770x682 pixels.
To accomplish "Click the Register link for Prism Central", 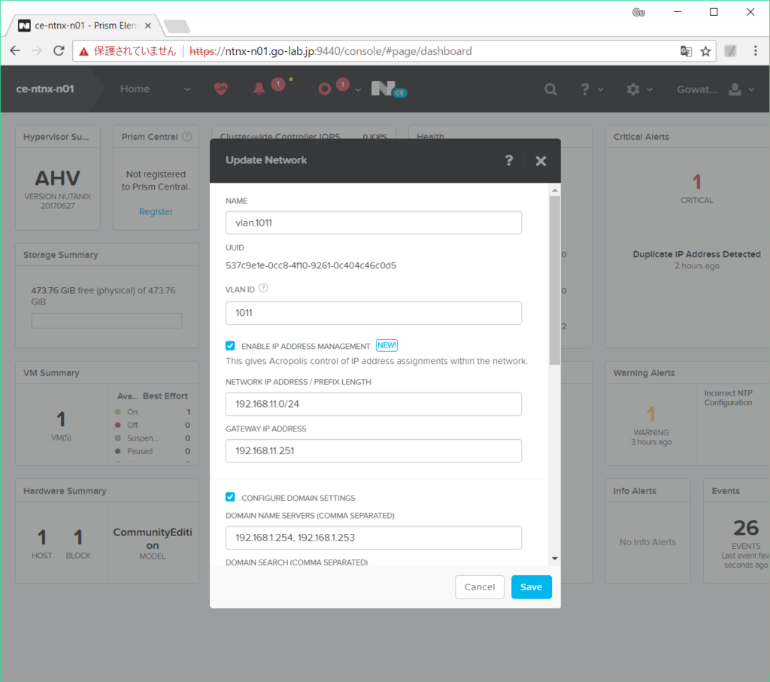I will coord(156,211).
